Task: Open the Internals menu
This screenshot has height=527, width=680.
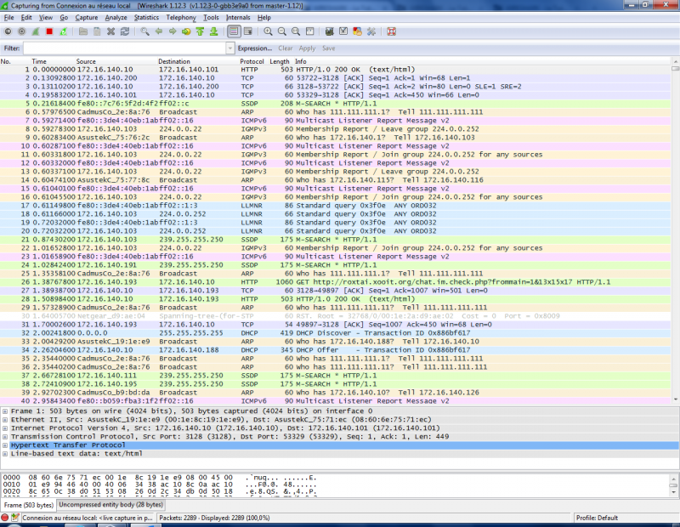Action: (x=238, y=17)
